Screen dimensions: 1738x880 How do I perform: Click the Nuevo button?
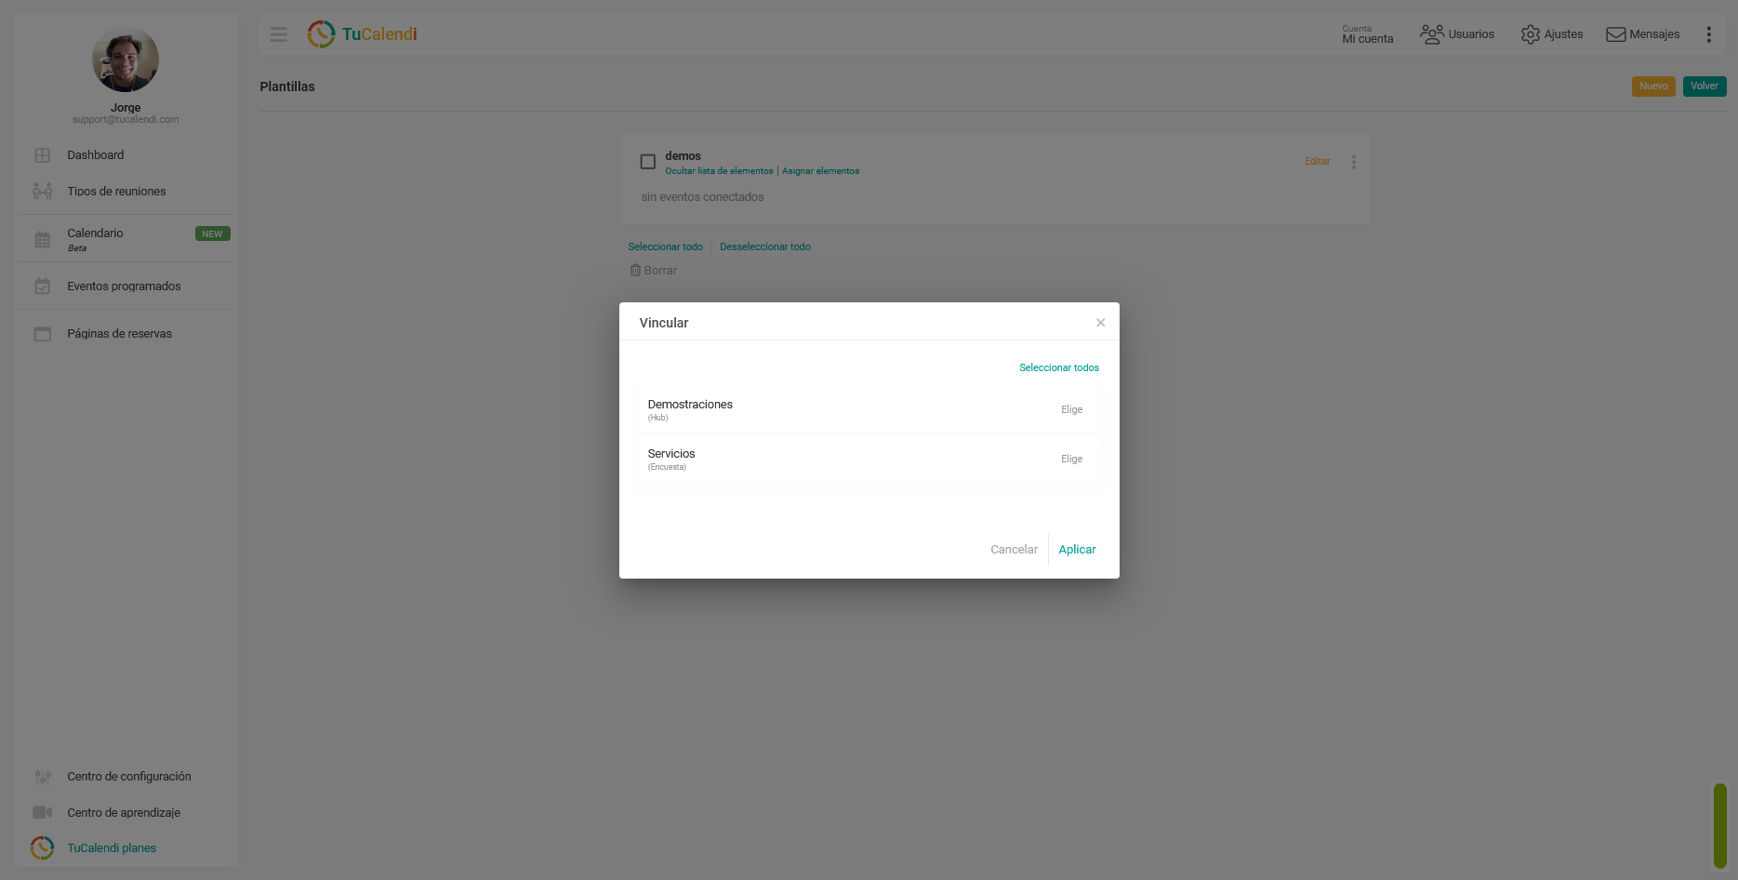point(1653,87)
